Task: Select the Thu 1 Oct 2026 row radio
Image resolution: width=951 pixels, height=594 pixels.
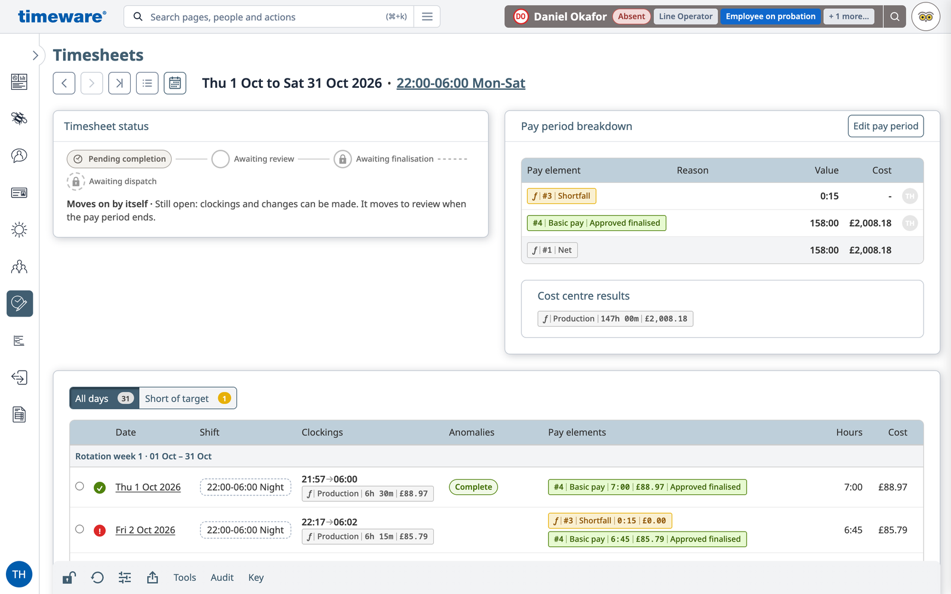Action: pyautogui.click(x=80, y=486)
